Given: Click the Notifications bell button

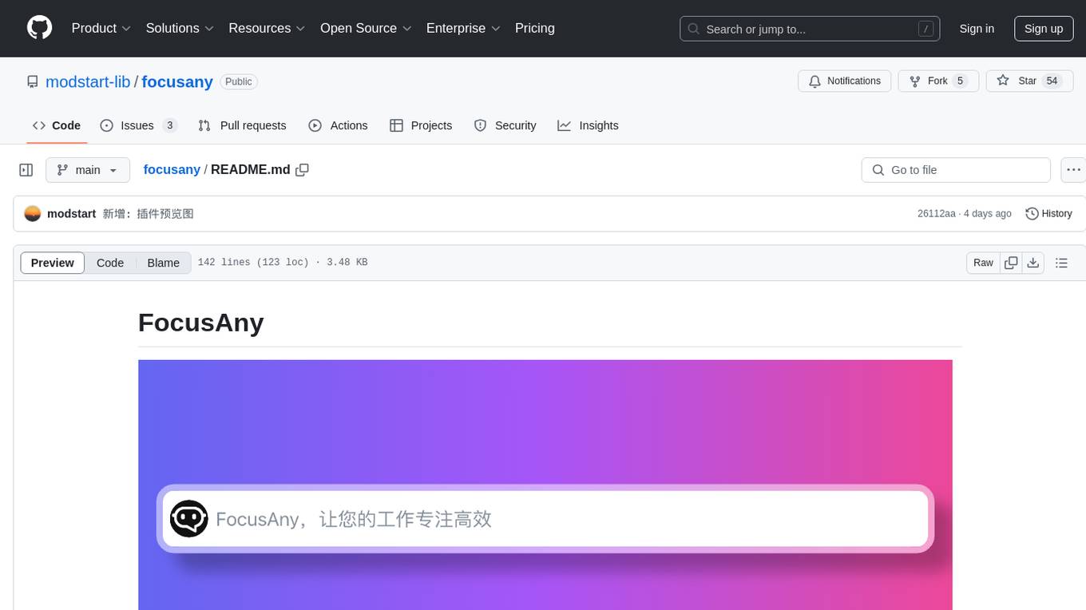Looking at the screenshot, I should point(845,81).
